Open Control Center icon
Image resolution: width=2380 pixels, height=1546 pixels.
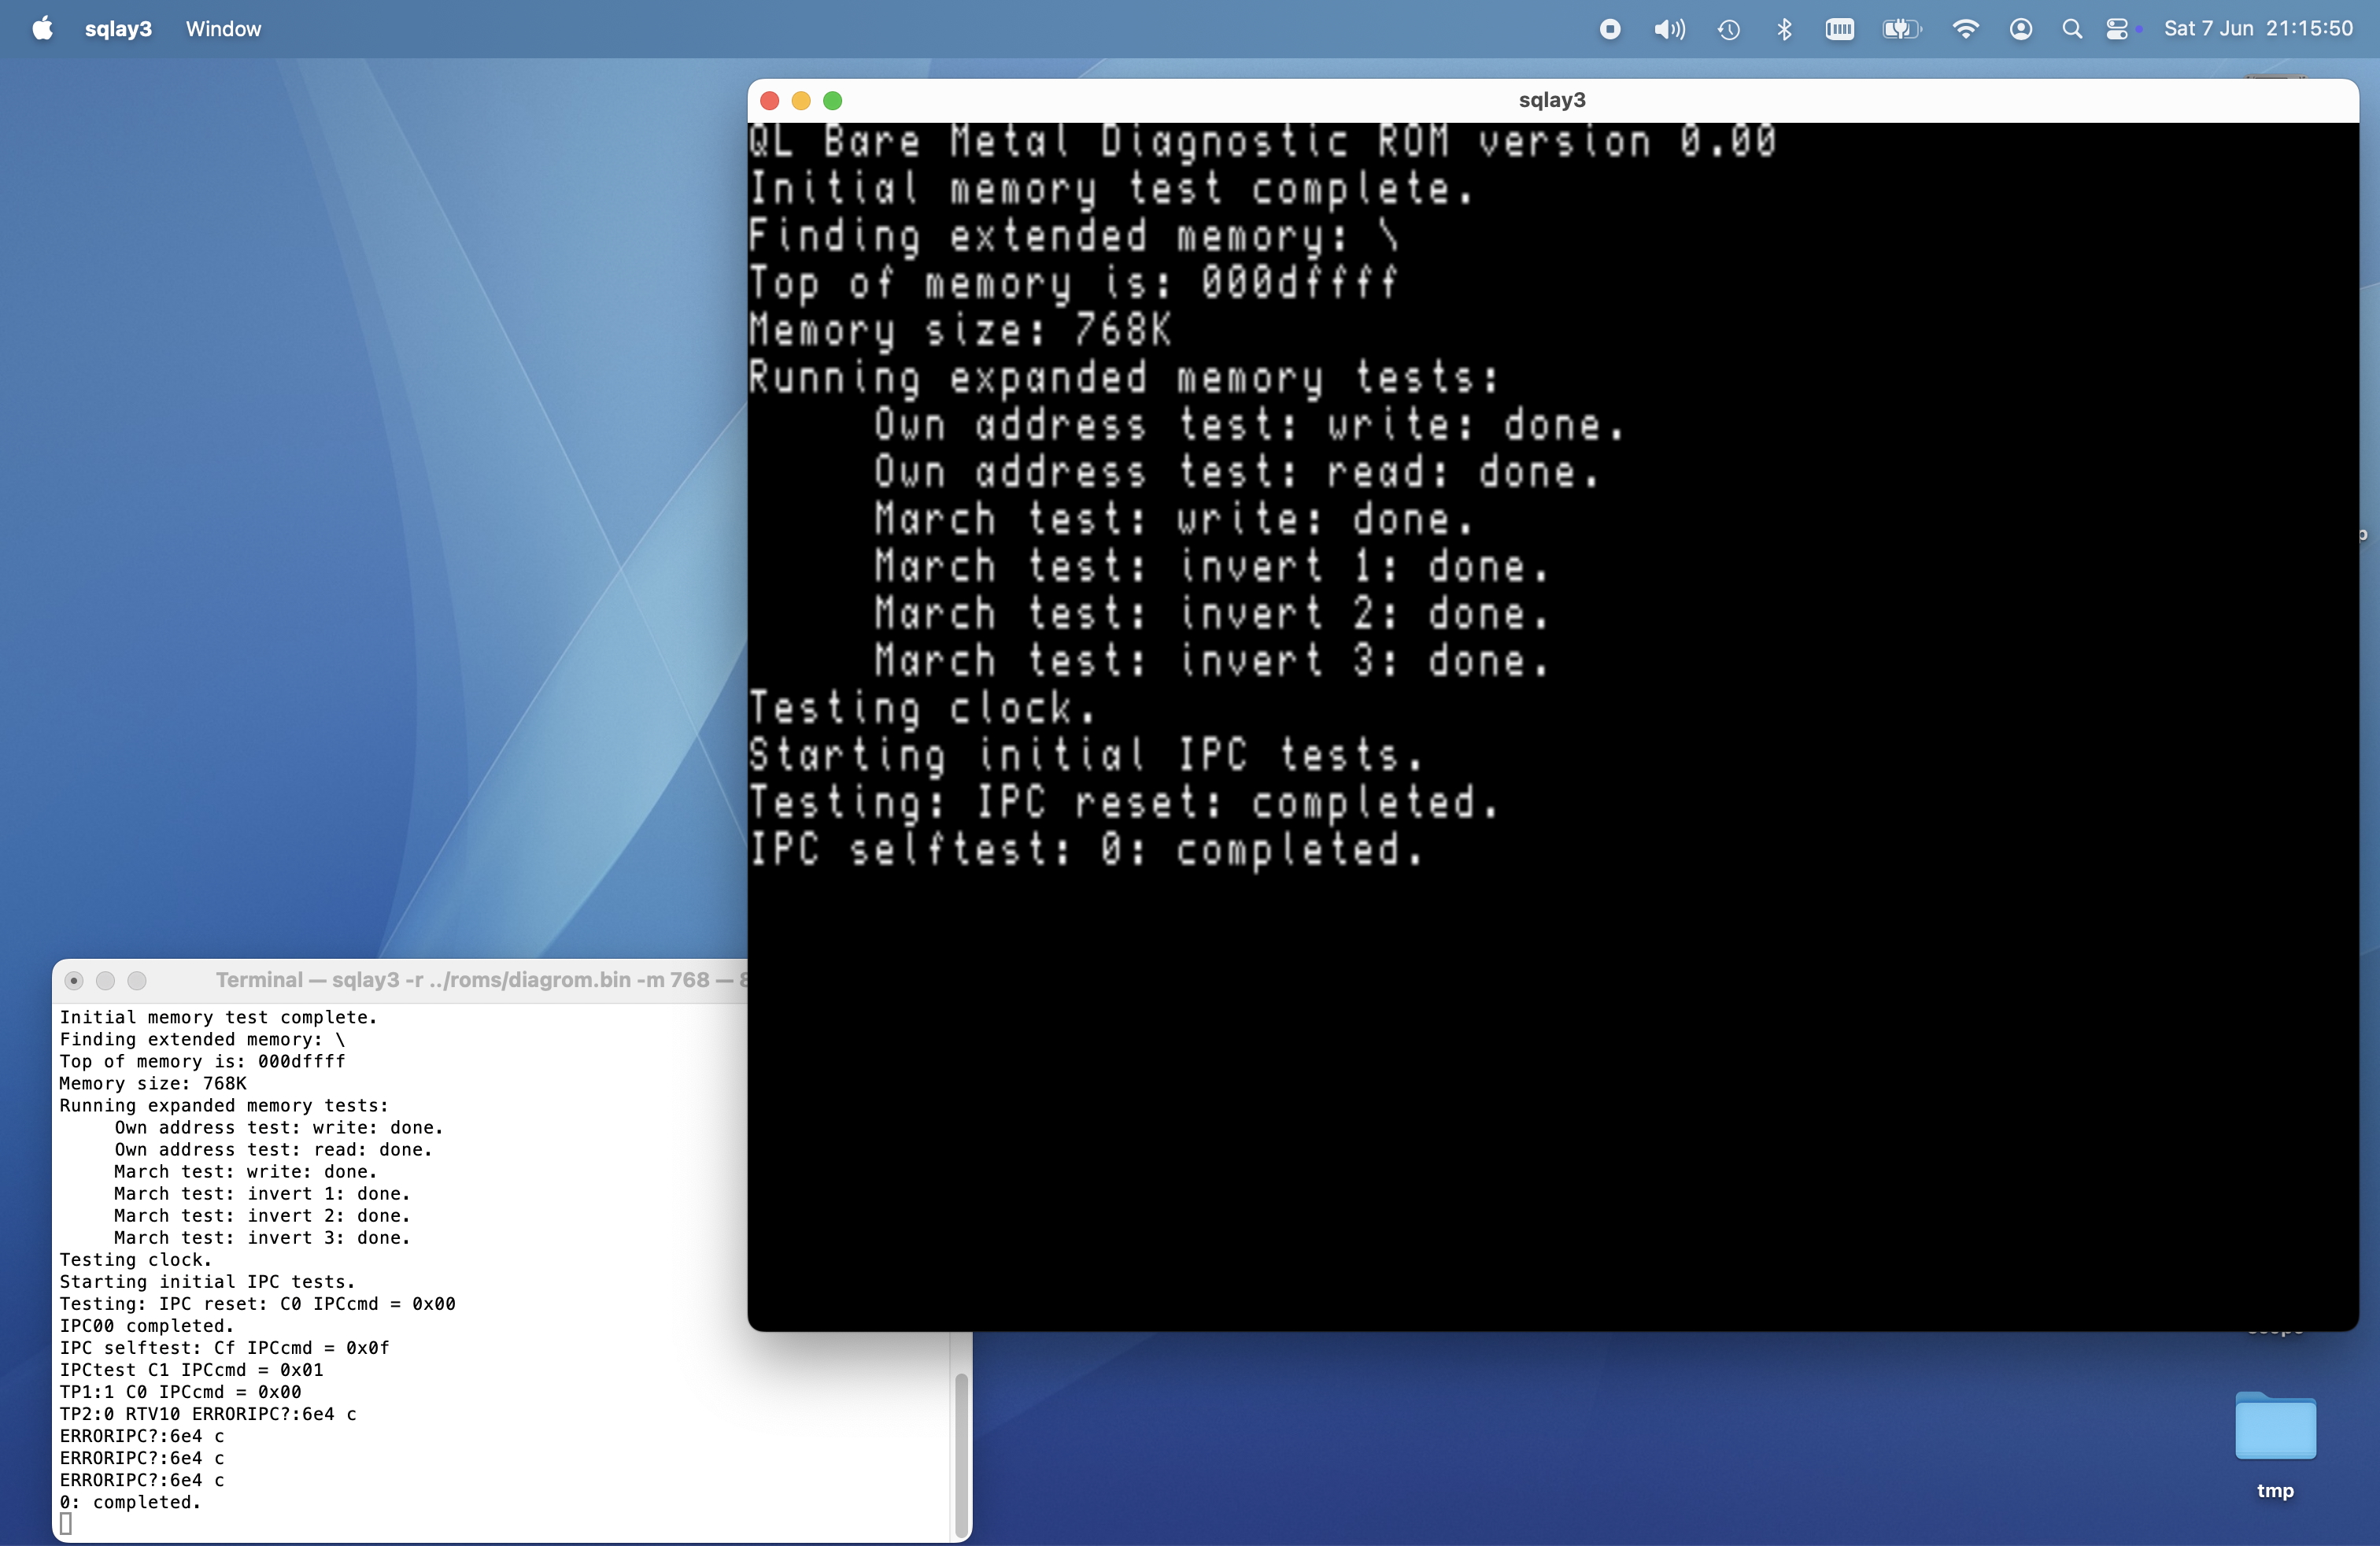(2118, 29)
